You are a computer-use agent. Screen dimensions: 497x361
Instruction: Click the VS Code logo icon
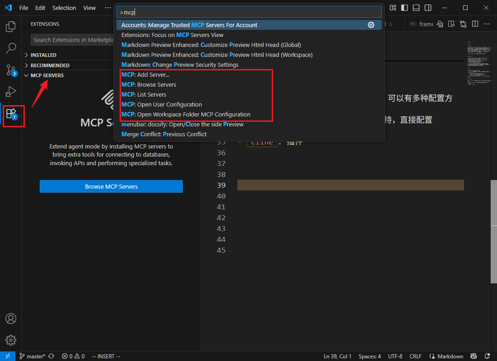8,8
